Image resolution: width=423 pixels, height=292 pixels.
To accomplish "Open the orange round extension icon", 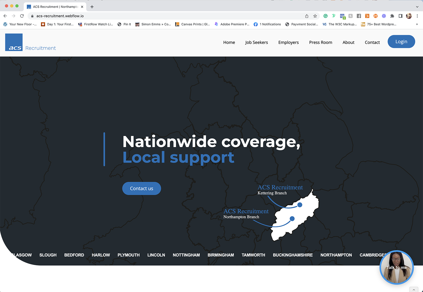I will click(376, 16).
